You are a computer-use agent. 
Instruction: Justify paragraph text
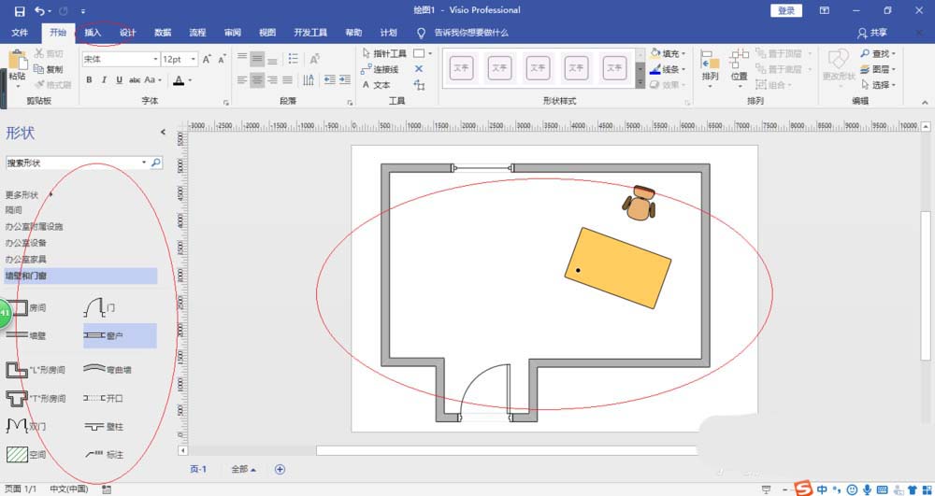(x=287, y=79)
